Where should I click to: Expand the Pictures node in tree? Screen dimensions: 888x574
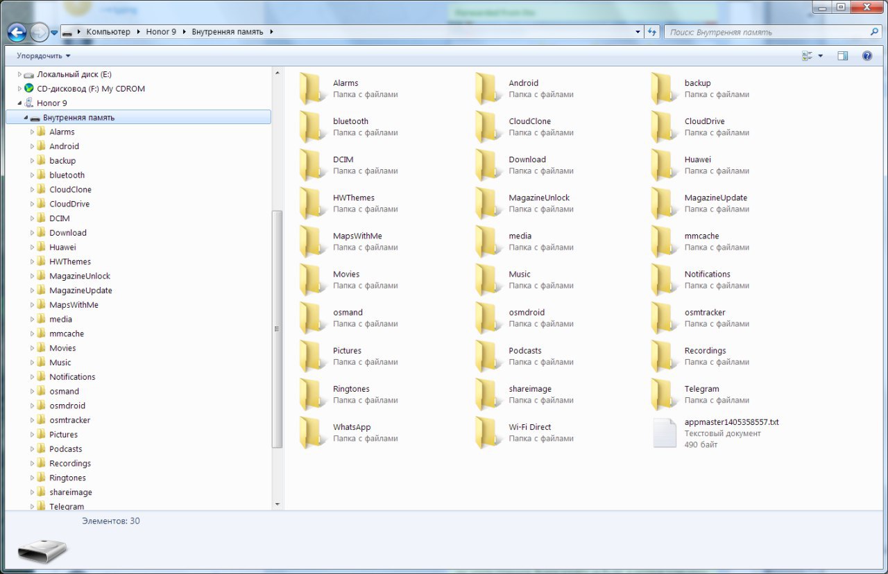[x=32, y=435]
